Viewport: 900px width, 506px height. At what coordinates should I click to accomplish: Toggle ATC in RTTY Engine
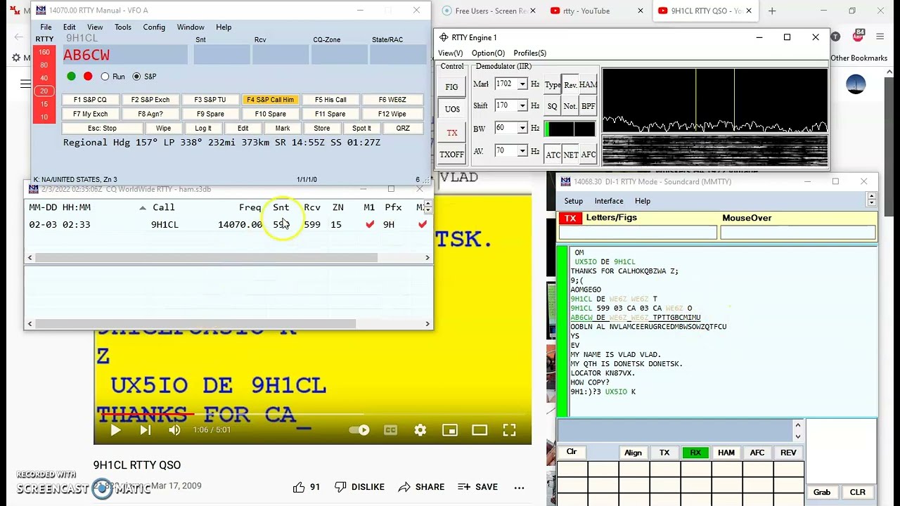pyautogui.click(x=553, y=155)
